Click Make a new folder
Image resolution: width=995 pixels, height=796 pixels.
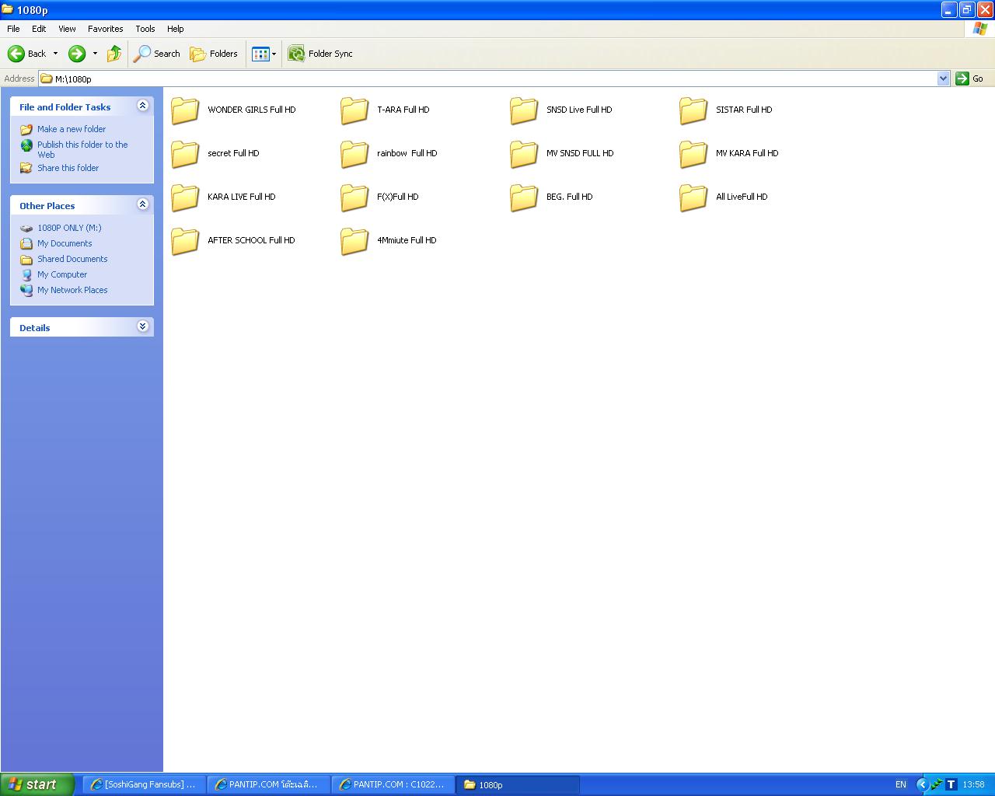pos(72,129)
